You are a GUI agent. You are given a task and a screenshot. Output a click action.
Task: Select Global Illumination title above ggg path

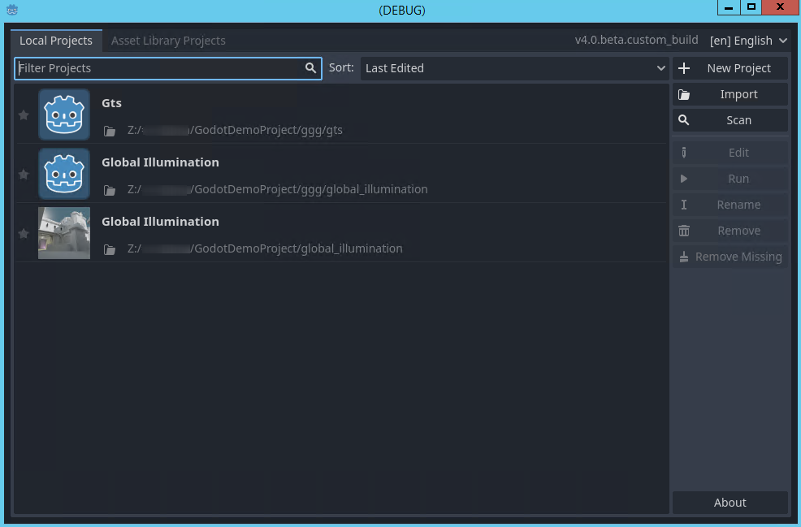pyautogui.click(x=160, y=162)
